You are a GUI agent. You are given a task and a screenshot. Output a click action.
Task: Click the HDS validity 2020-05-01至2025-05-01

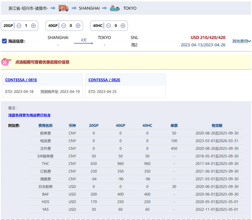point(217,202)
